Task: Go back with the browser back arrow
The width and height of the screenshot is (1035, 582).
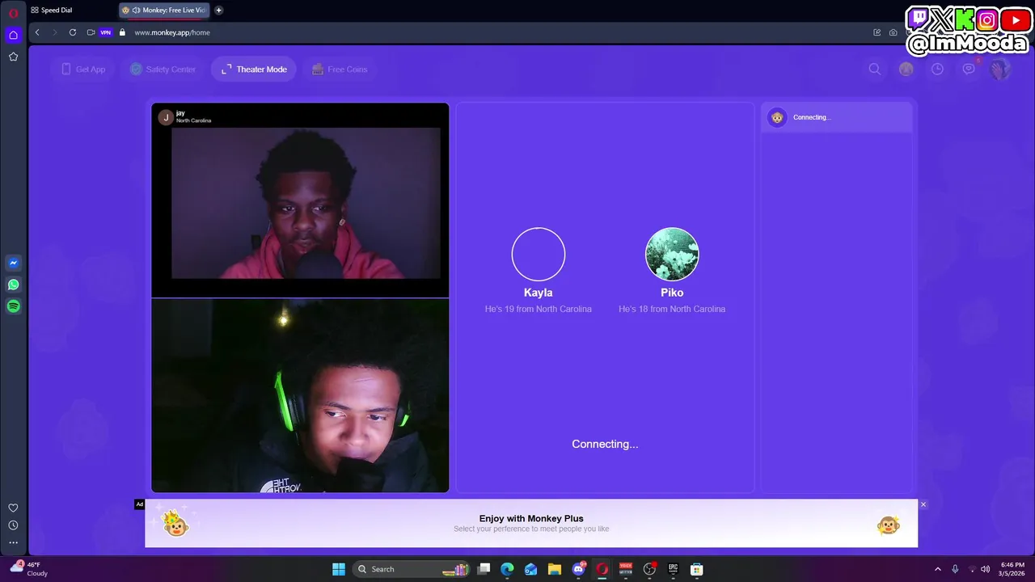Action: click(37, 32)
